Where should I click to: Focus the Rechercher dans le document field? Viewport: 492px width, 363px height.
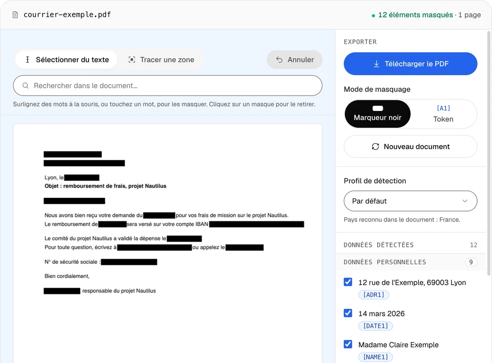(x=168, y=86)
